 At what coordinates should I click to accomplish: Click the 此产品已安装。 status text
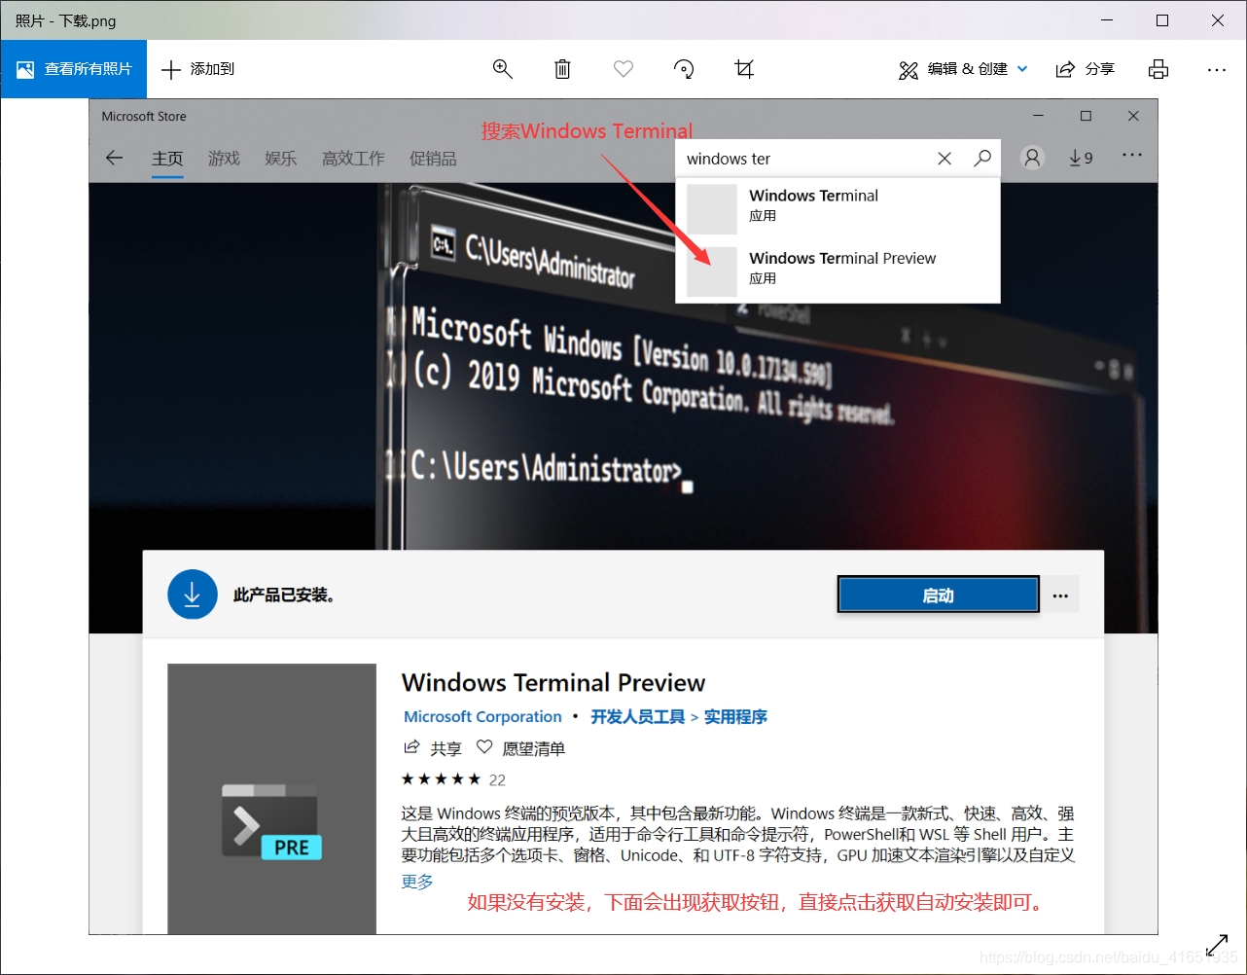click(x=284, y=595)
